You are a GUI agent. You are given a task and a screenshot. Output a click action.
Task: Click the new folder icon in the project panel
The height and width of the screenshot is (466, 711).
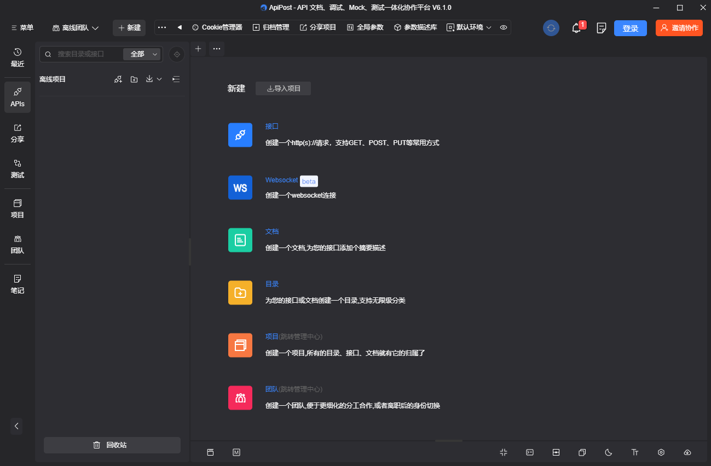click(x=134, y=79)
